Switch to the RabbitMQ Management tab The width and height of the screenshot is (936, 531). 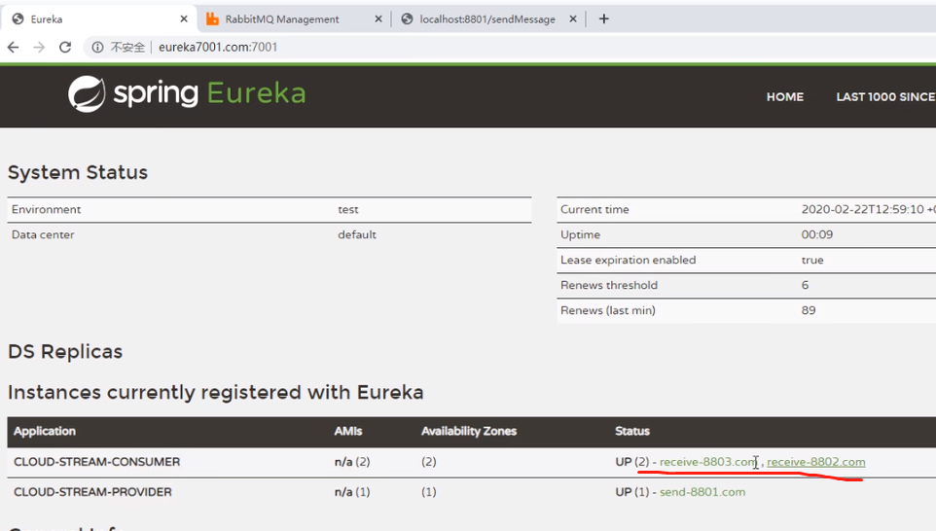tap(282, 18)
